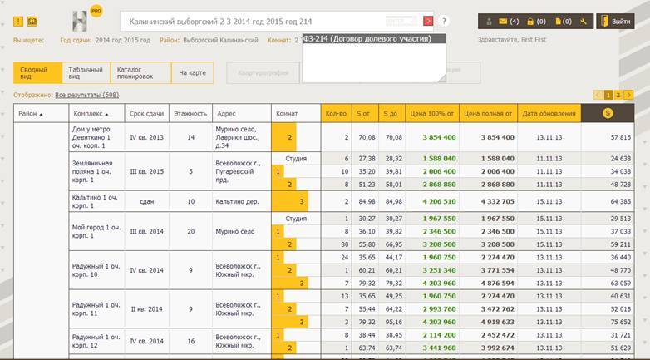Screen dimensions: 650x360
Task: Open the wrench settings icon
Action: [x=584, y=22]
